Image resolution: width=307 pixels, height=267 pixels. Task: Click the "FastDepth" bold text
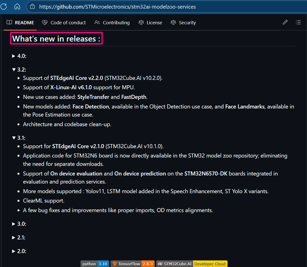click(134, 97)
